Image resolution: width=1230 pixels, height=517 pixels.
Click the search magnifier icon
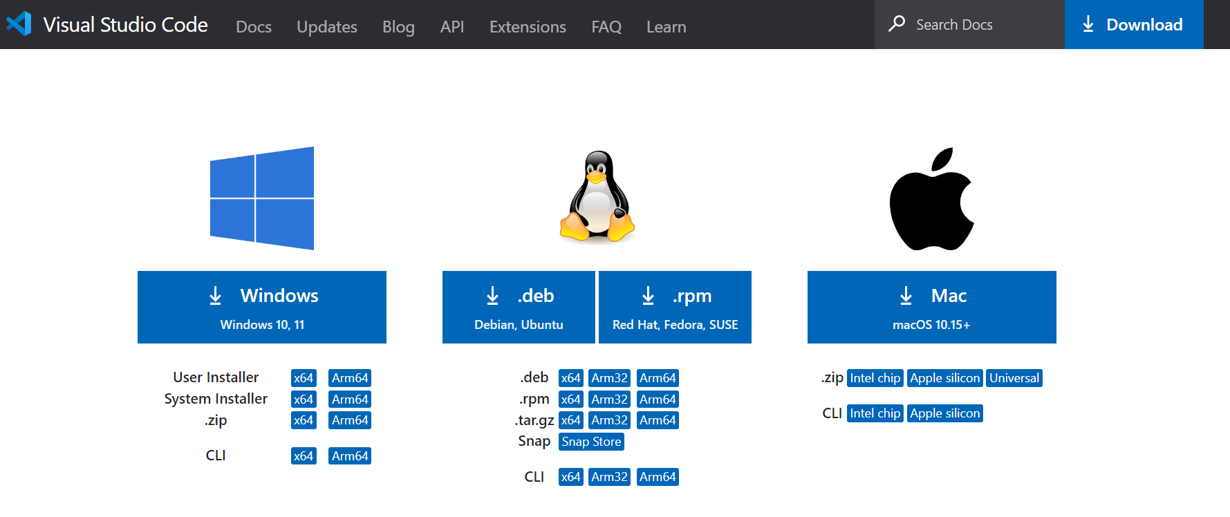coord(897,24)
